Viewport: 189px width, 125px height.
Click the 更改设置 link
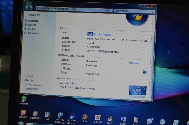[x=135, y=63]
